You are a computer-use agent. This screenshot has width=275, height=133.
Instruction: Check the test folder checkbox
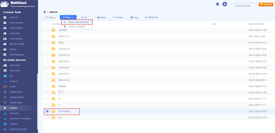47,117
